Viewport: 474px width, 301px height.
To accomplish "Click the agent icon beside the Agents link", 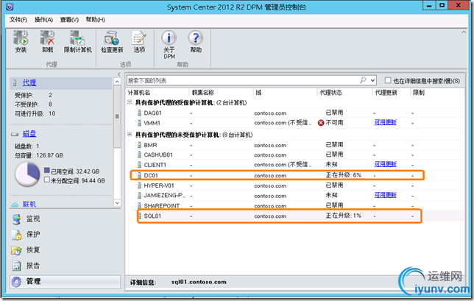I will [15, 82].
